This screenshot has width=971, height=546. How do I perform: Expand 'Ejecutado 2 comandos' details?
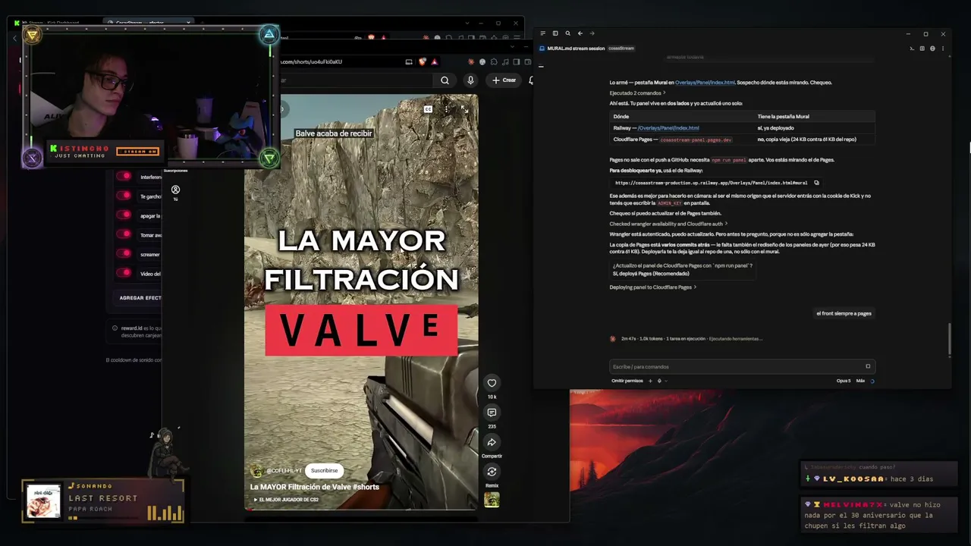tap(637, 93)
